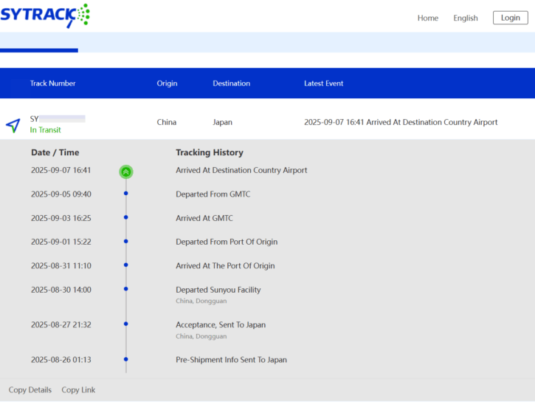Click the In Transit status label
Image resolution: width=535 pixels, height=408 pixels.
click(x=45, y=130)
